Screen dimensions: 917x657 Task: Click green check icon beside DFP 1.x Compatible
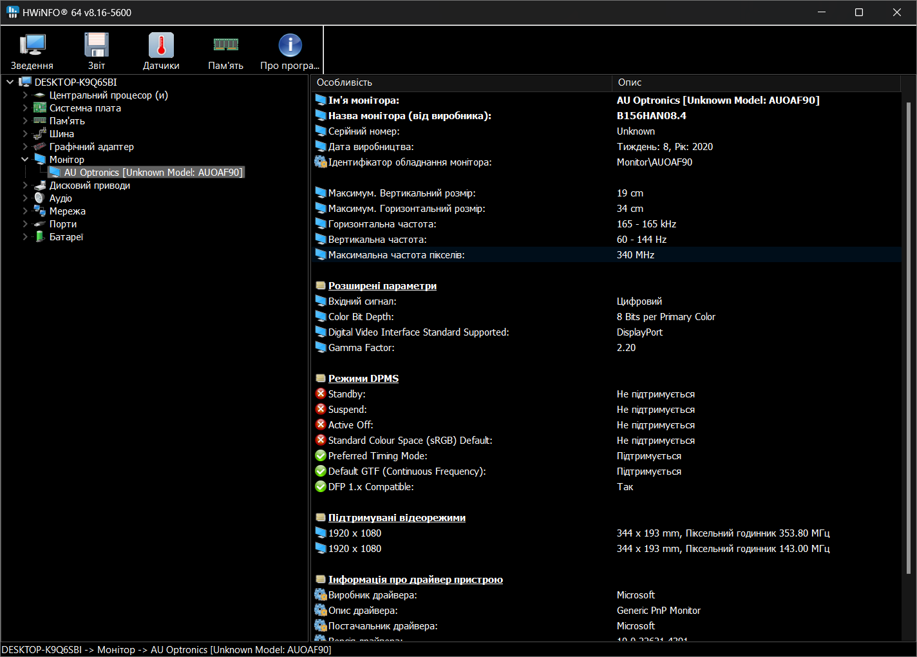click(x=321, y=486)
